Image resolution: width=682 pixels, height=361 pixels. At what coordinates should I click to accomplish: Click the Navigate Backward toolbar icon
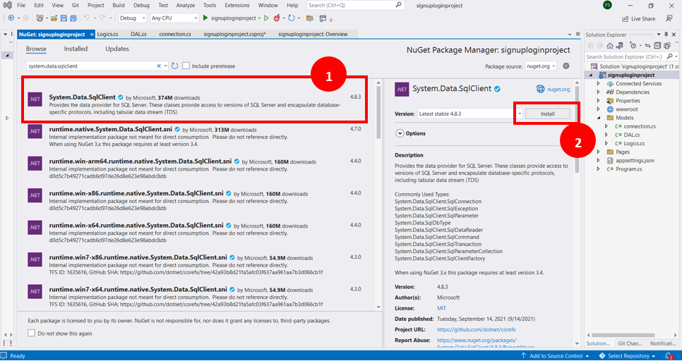[11, 18]
